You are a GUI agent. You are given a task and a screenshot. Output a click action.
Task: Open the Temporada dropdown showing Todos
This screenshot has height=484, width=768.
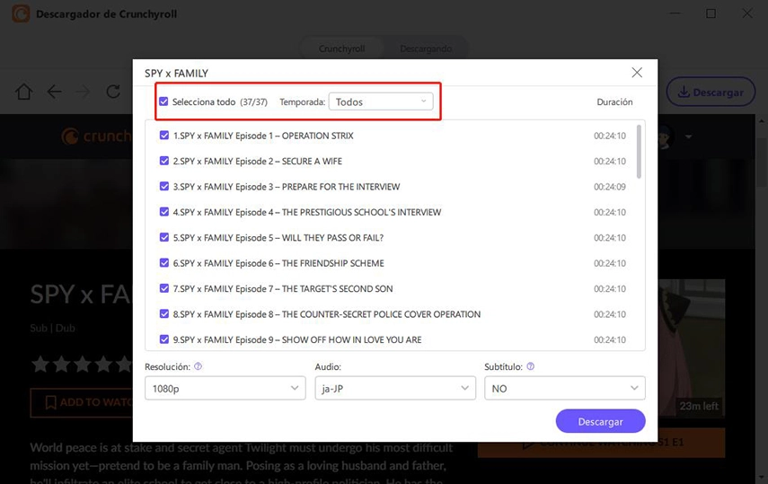[x=381, y=101]
